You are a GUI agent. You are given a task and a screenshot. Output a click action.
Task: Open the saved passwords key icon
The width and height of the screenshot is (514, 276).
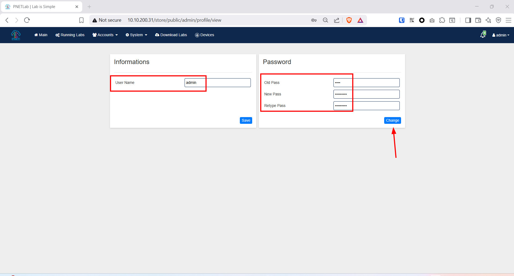pos(314,20)
